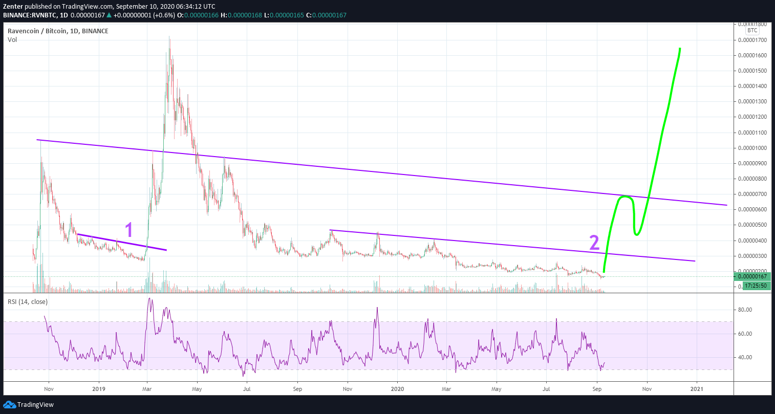
Task: Click the 2020 label on time axis
Action: coord(397,389)
